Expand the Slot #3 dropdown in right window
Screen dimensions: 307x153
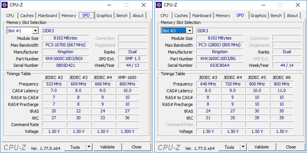(x=190, y=31)
